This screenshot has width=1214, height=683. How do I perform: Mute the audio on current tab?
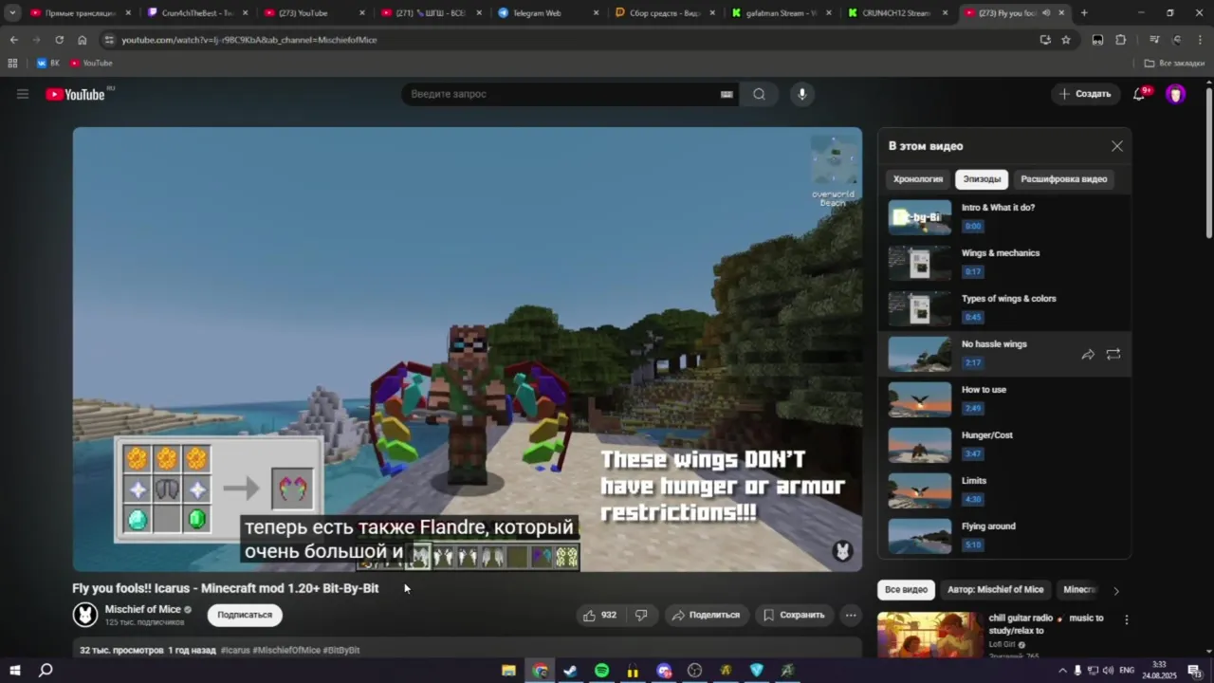tap(1046, 13)
